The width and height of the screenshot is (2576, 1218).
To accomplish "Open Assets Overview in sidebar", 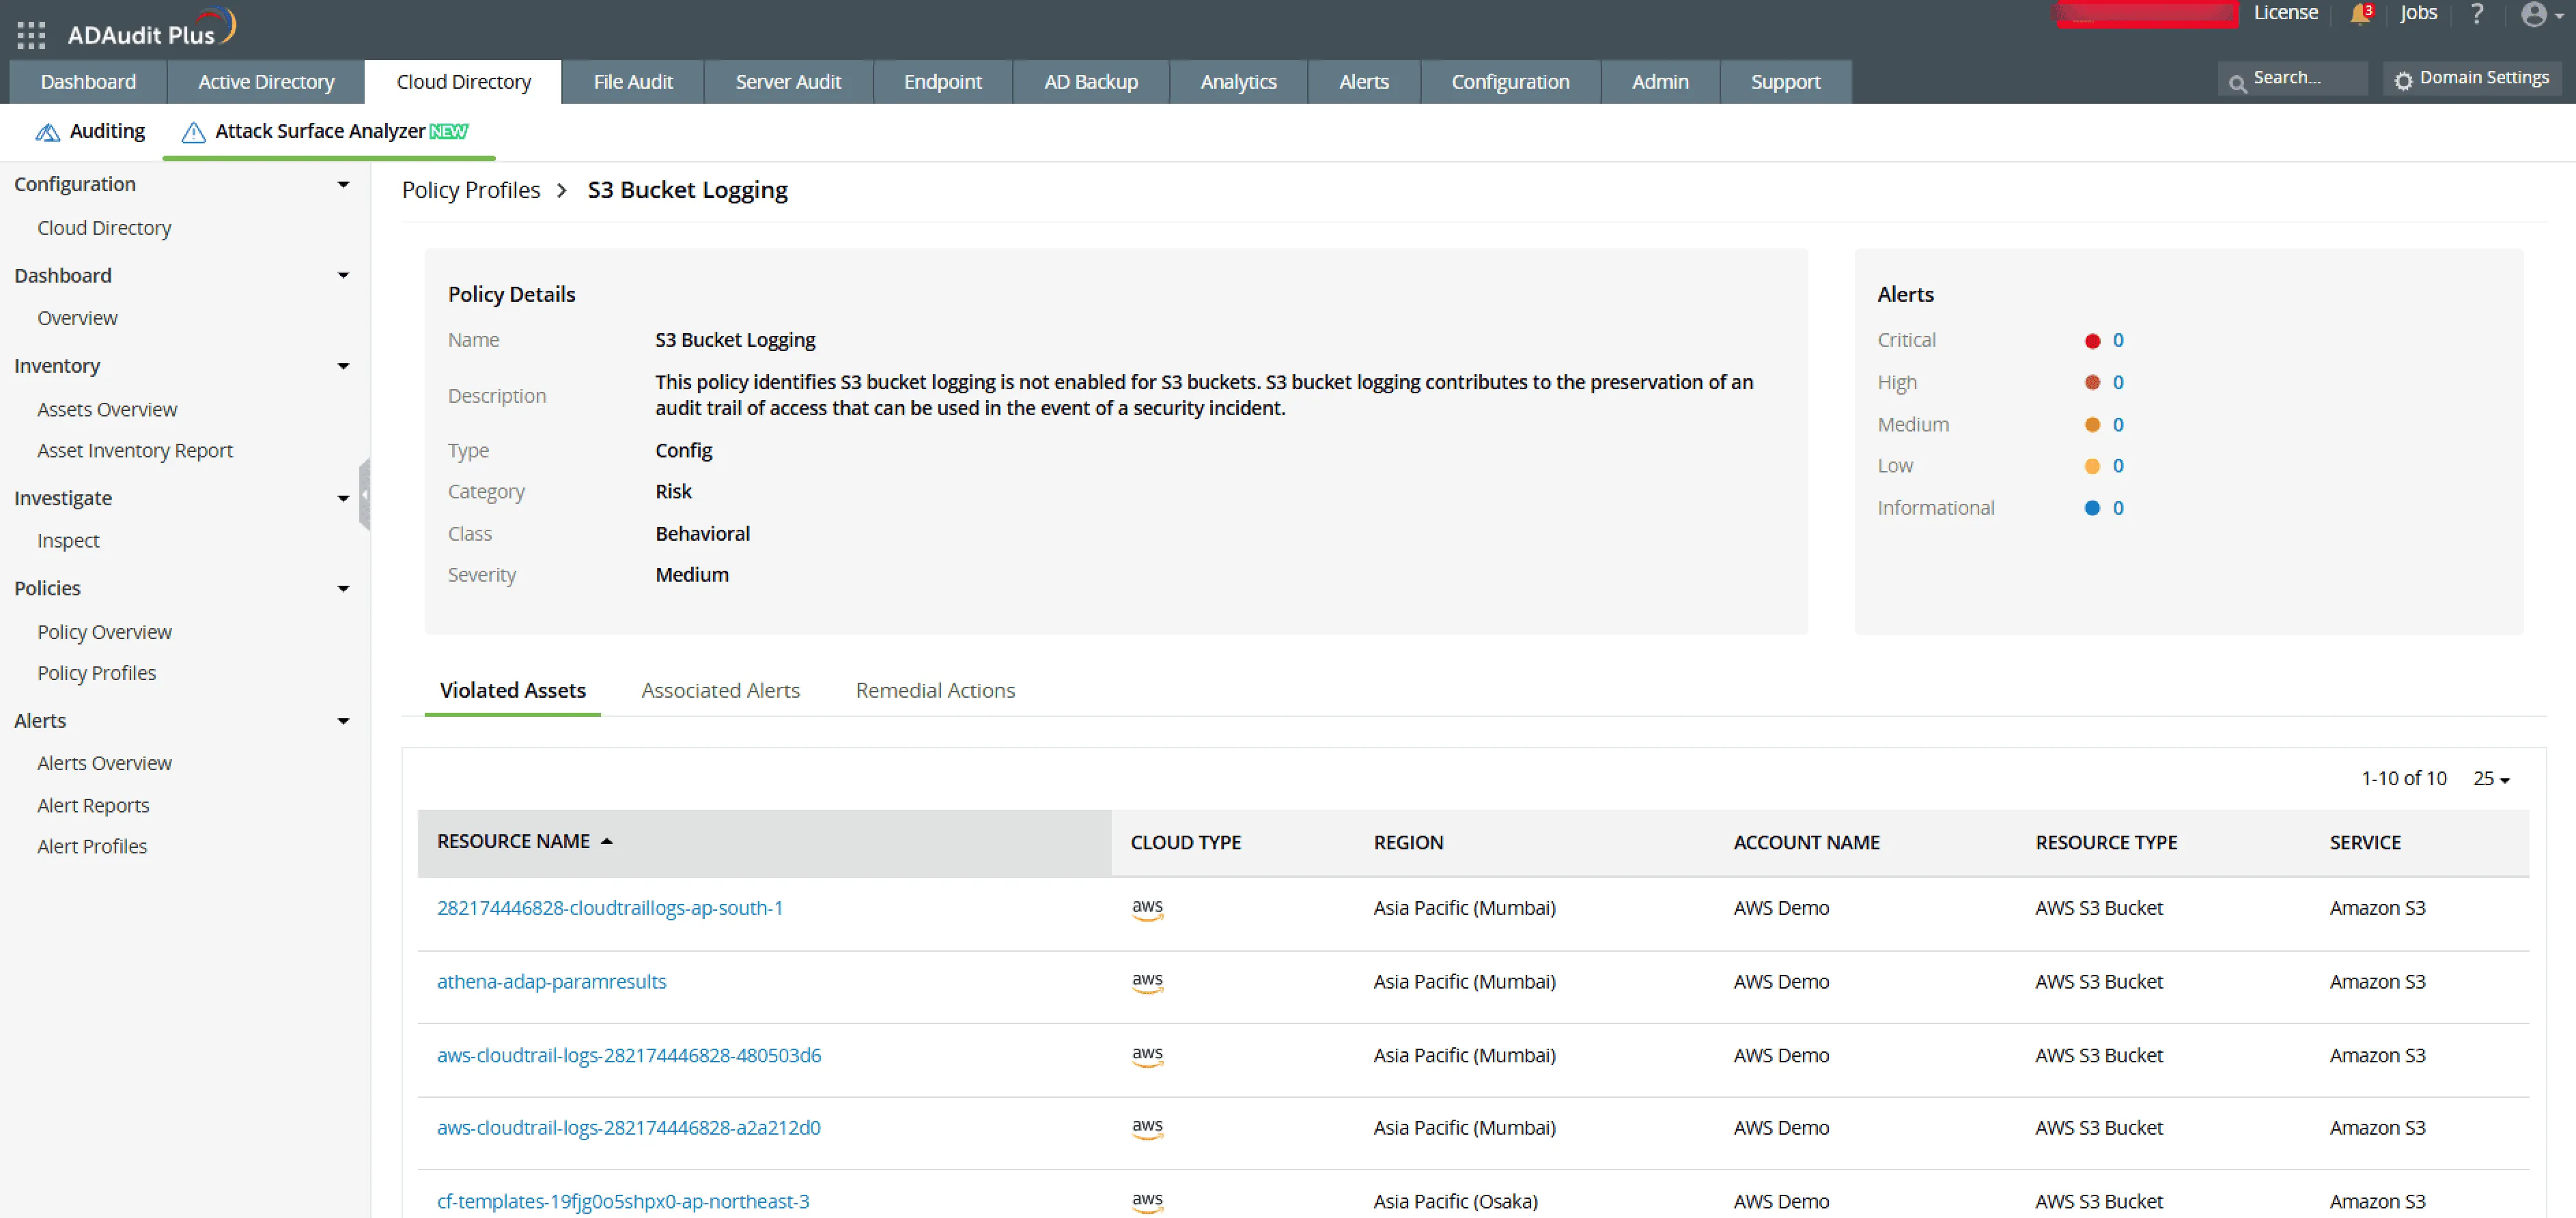I will (107, 410).
